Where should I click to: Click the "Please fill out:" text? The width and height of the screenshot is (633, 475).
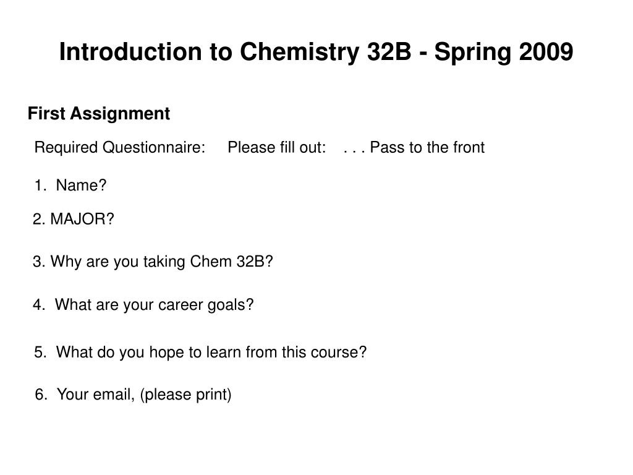pyautogui.click(x=277, y=147)
